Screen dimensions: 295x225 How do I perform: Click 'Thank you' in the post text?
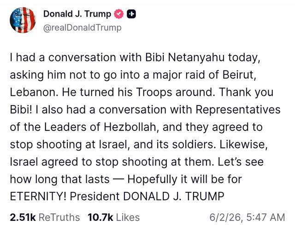(246, 92)
